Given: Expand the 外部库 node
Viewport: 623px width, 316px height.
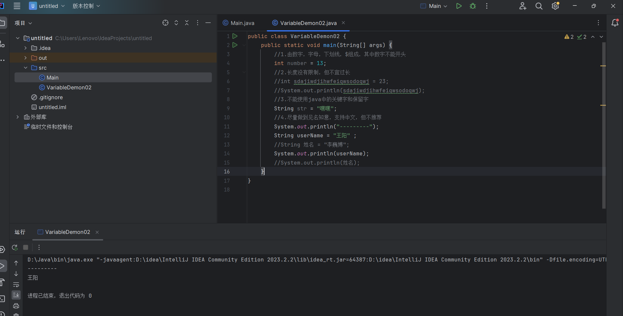Looking at the screenshot, I should (18, 117).
